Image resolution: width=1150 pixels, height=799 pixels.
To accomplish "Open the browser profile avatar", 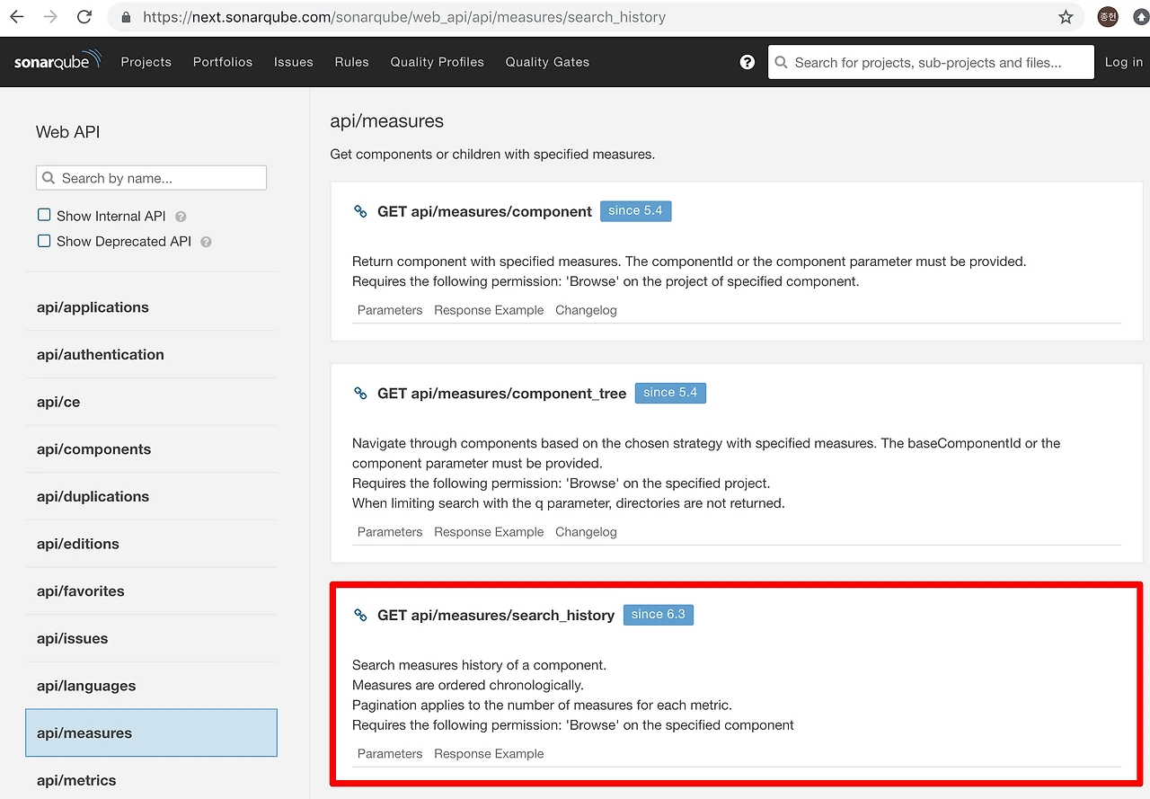I will (1108, 17).
